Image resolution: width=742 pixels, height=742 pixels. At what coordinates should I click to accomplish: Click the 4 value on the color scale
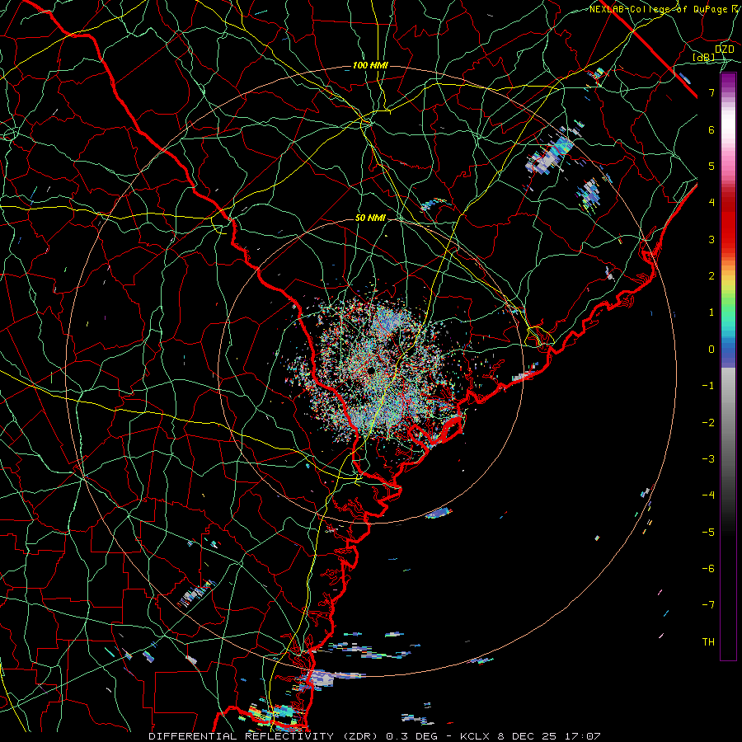click(x=711, y=203)
